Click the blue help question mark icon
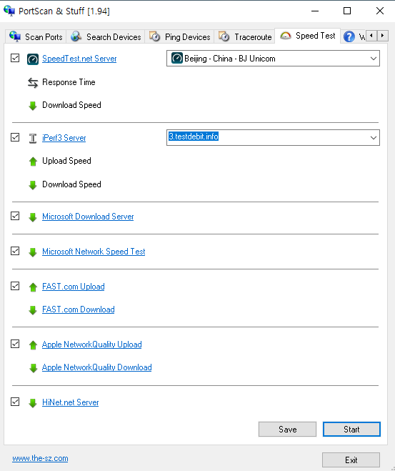The height and width of the screenshot is (471, 395). tap(349, 36)
